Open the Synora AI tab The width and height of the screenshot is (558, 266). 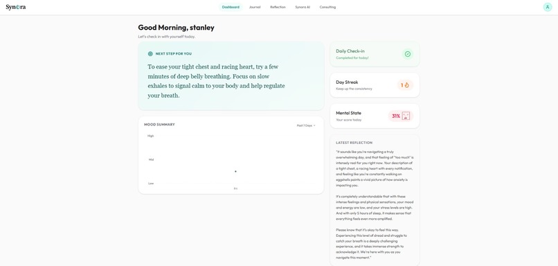pos(303,7)
